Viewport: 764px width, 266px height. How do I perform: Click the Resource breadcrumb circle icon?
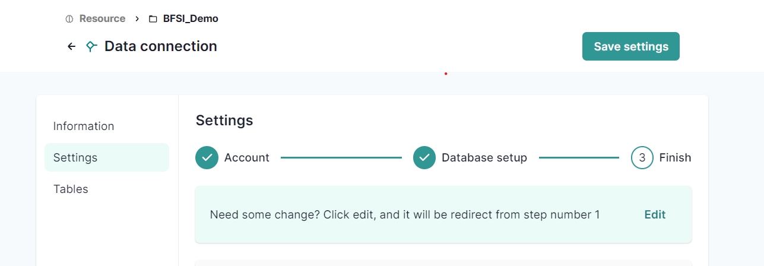pos(69,19)
